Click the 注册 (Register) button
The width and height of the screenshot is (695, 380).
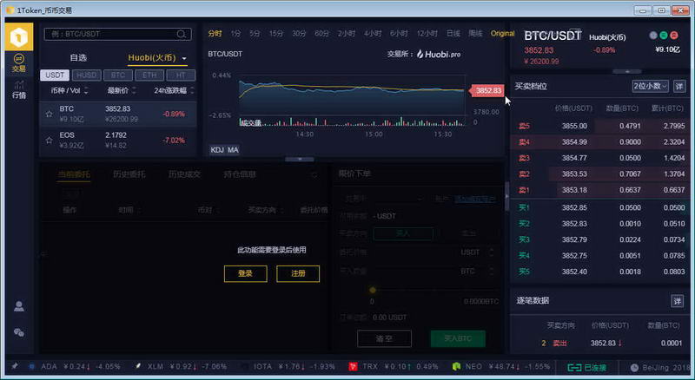[298, 273]
